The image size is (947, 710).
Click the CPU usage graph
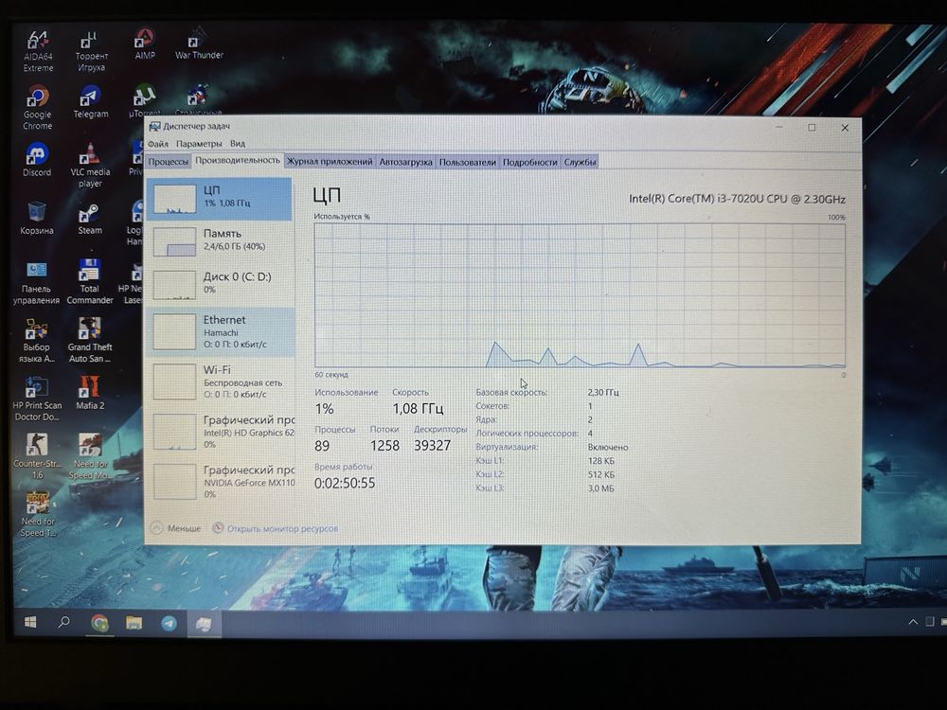click(580, 295)
